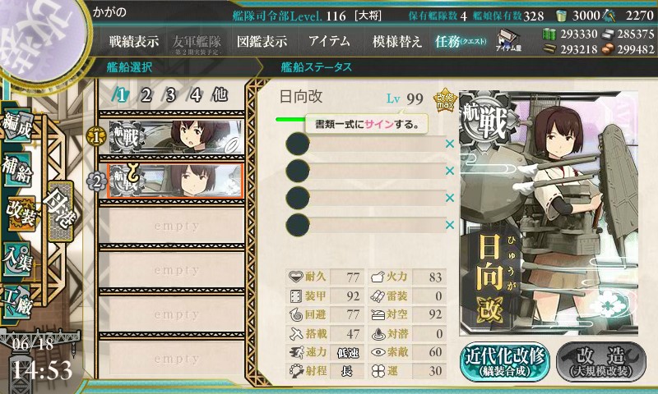Screen dimensions: 658x394
Task: Switch to fleet tab 2
Action: 146,95
